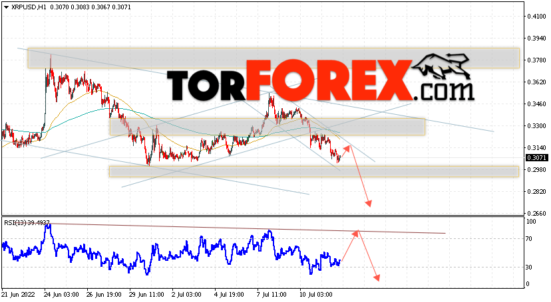Click the 0.3460 price axis label
Screen dimensions: 551x302
[536, 104]
